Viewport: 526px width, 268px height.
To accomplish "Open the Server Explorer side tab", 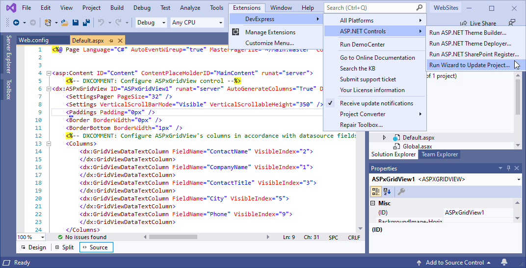I will pyautogui.click(x=8, y=53).
